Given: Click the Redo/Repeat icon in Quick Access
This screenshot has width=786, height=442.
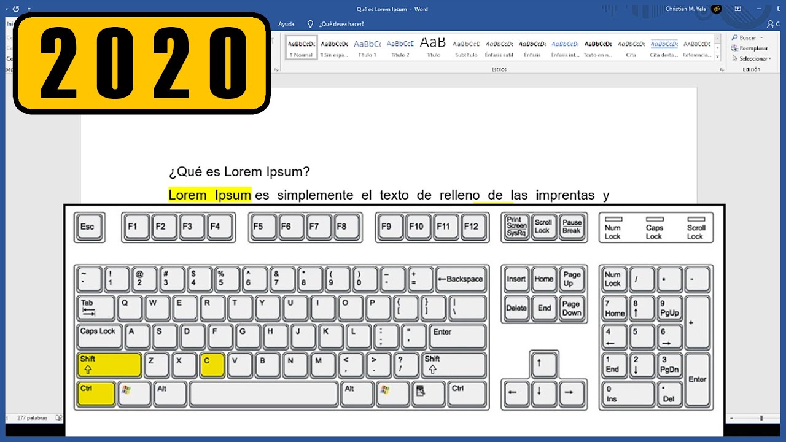Looking at the screenshot, I should [15, 9].
